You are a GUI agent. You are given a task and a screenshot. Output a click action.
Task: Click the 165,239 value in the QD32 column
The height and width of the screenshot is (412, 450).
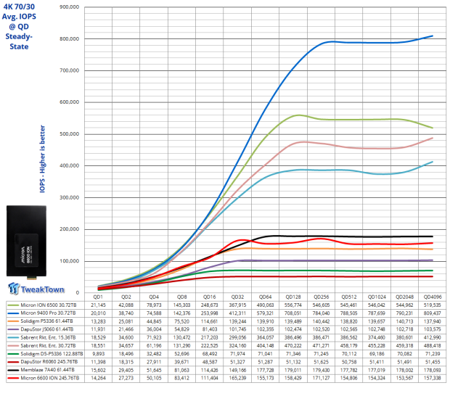(x=237, y=378)
